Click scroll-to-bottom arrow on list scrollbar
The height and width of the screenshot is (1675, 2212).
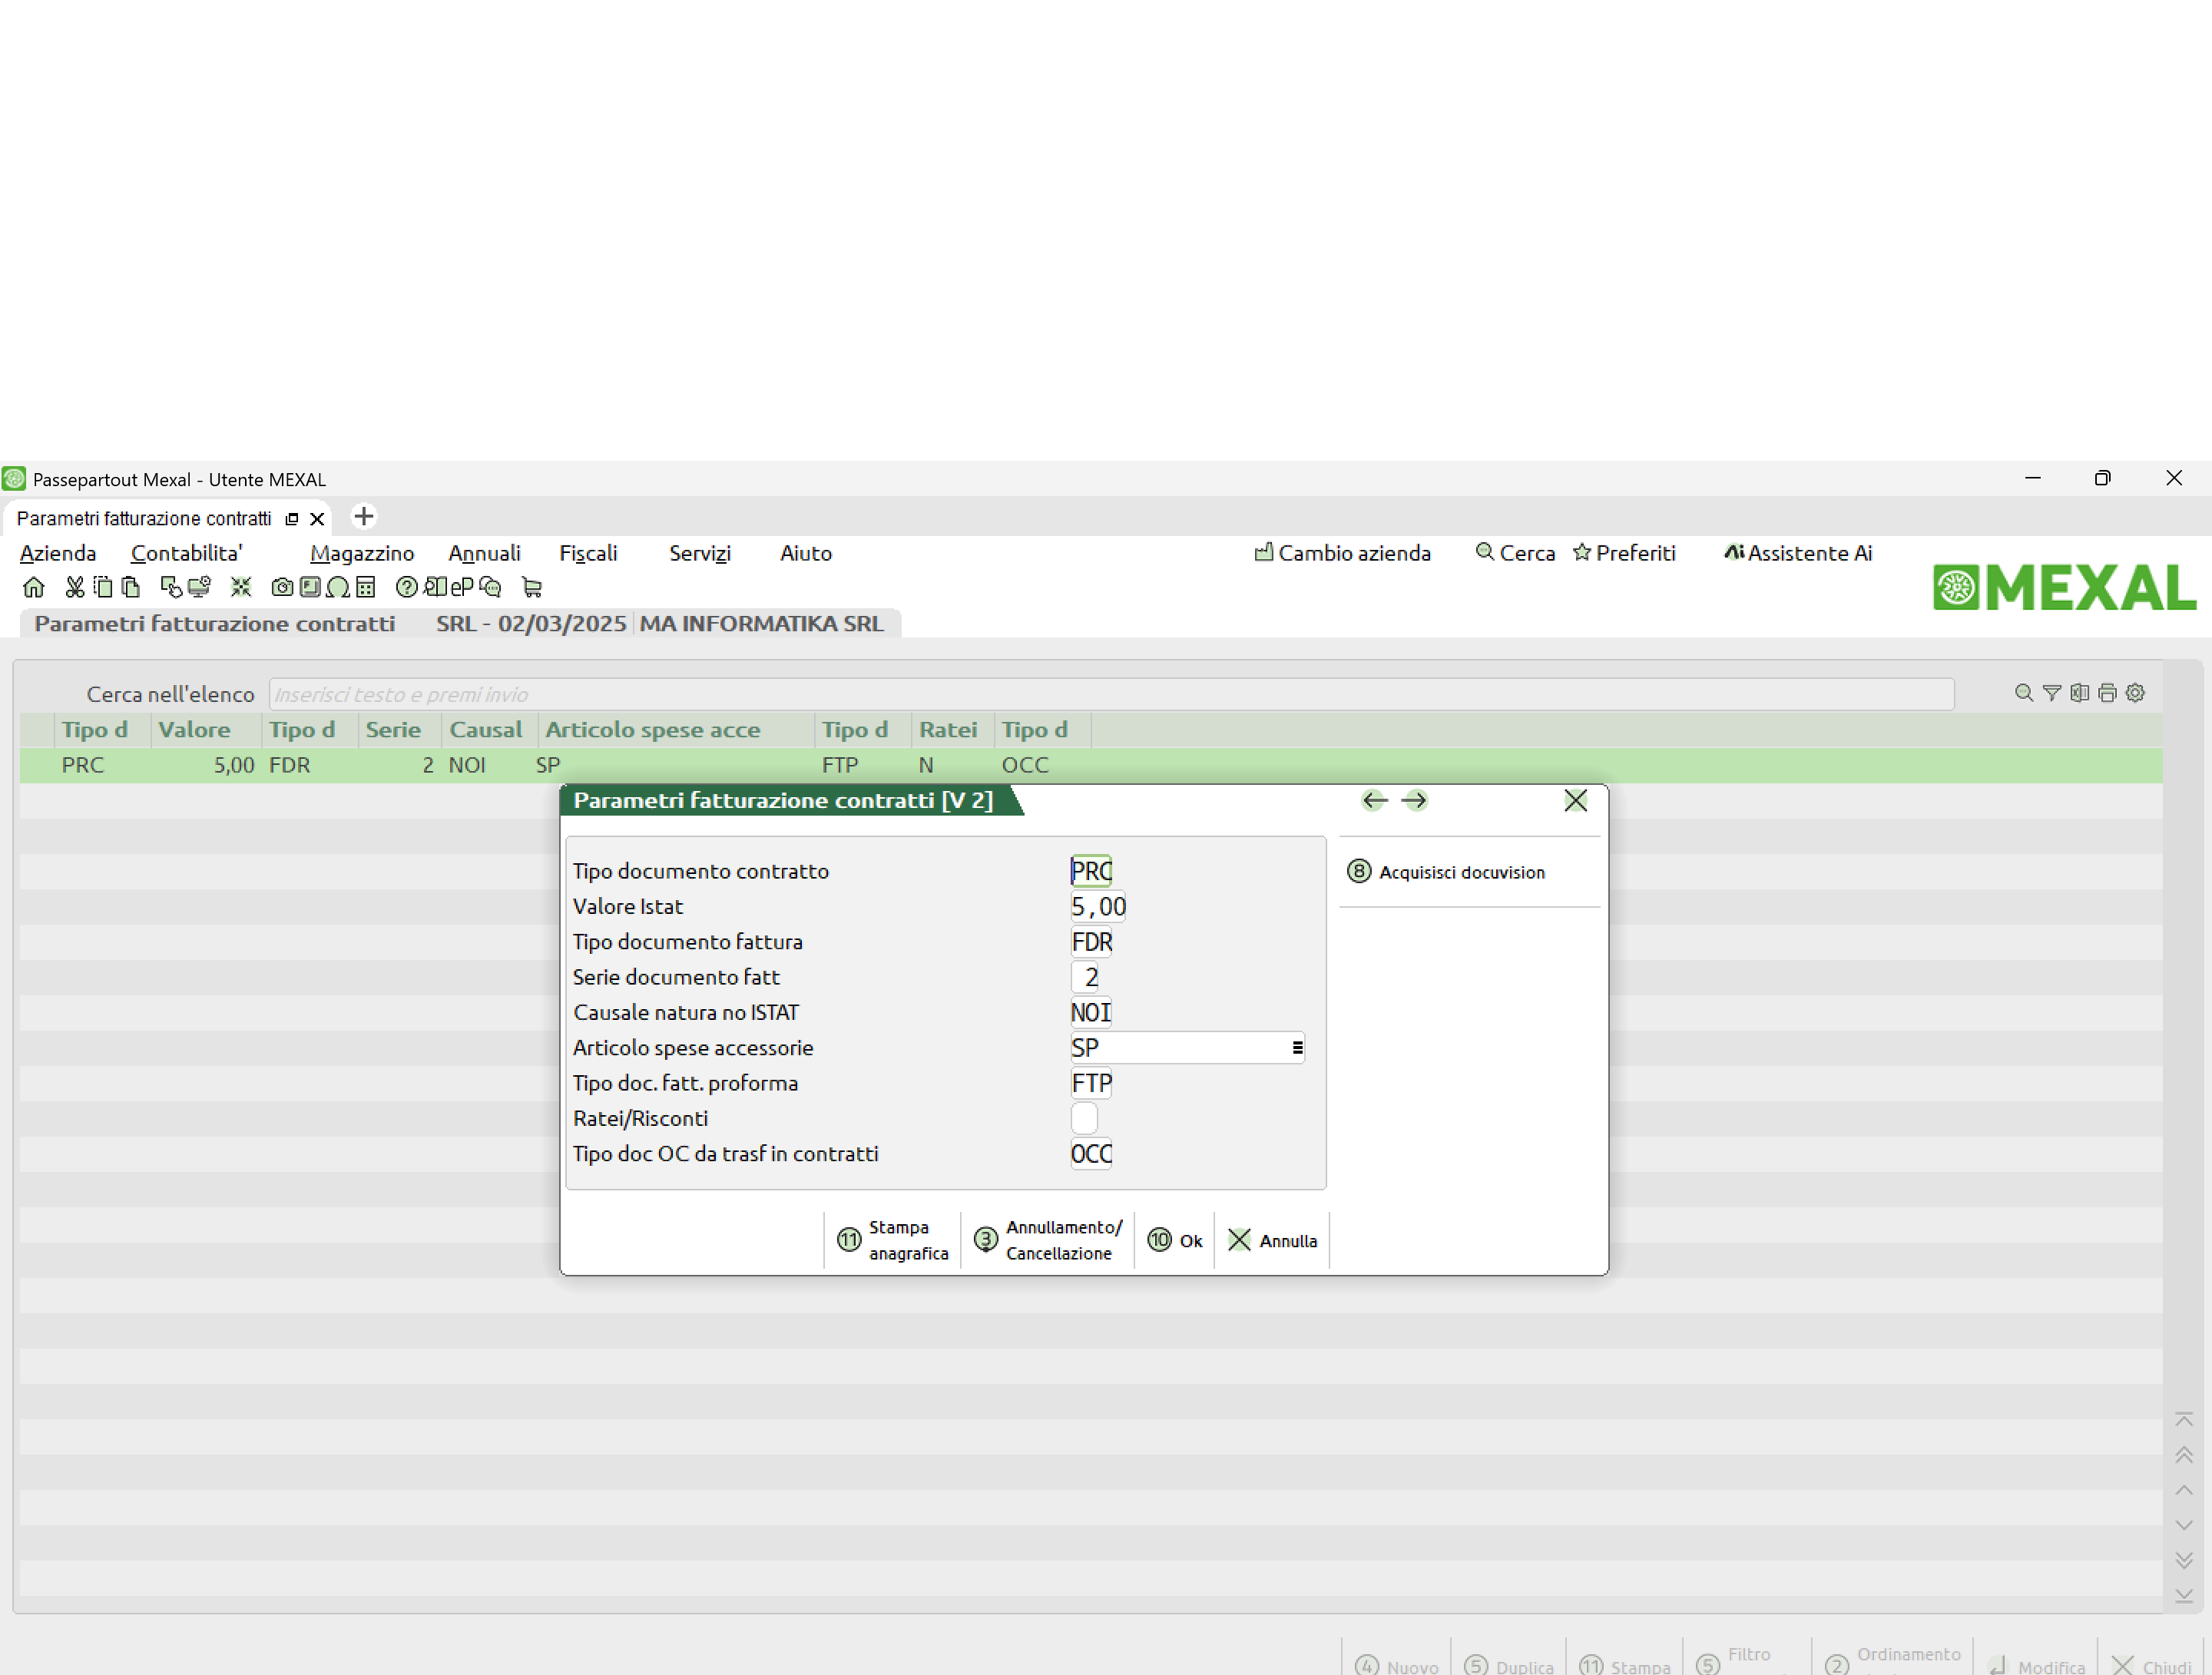(2184, 1595)
